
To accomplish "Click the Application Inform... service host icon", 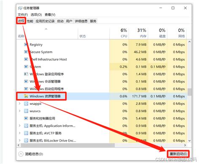I will coord(26,126).
